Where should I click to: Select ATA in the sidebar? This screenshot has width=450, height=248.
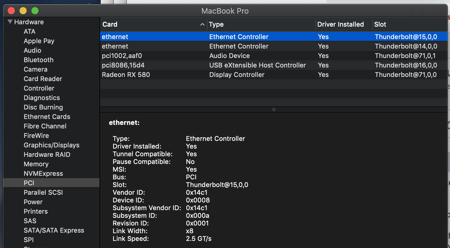[29, 31]
